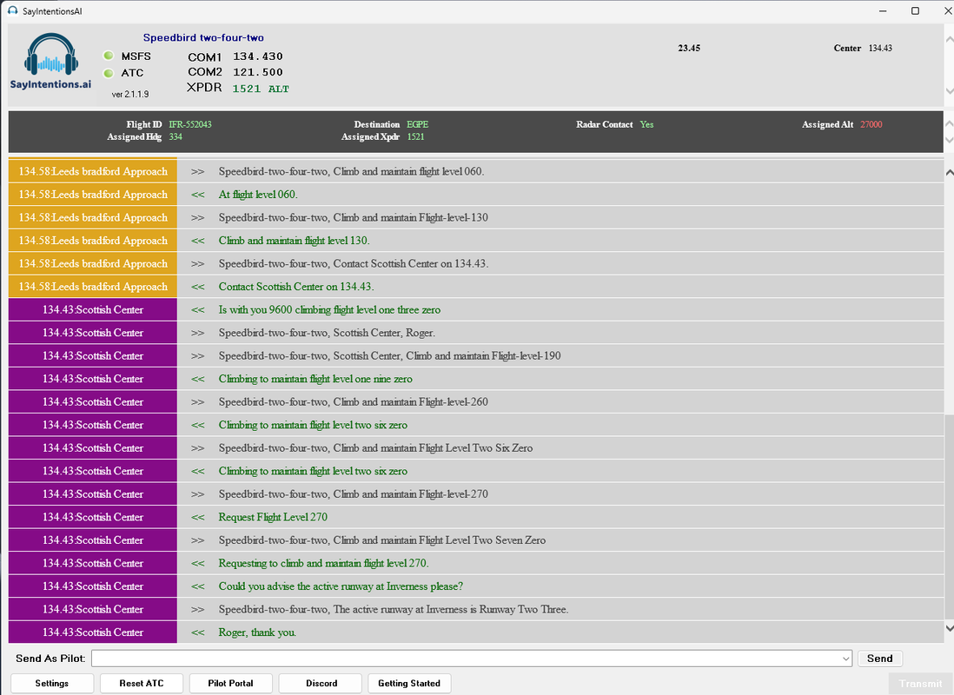The height and width of the screenshot is (695, 954).
Task: Select 'Scottish Center, Roger.' message
Action: [x=327, y=334]
